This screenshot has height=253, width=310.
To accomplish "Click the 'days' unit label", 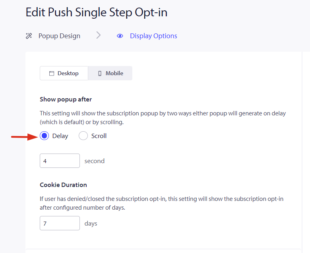I will [91, 224].
